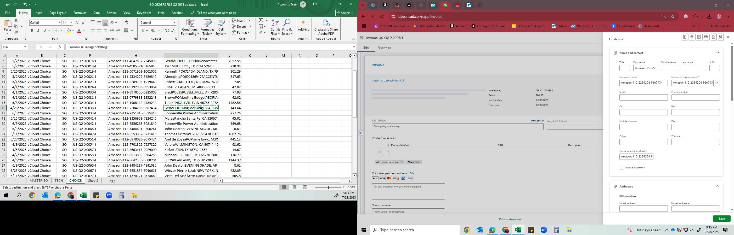Image resolution: width=734 pixels, height=235 pixels.
Task: Click the Excel Save disk icon
Action: (x=7, y=4)
